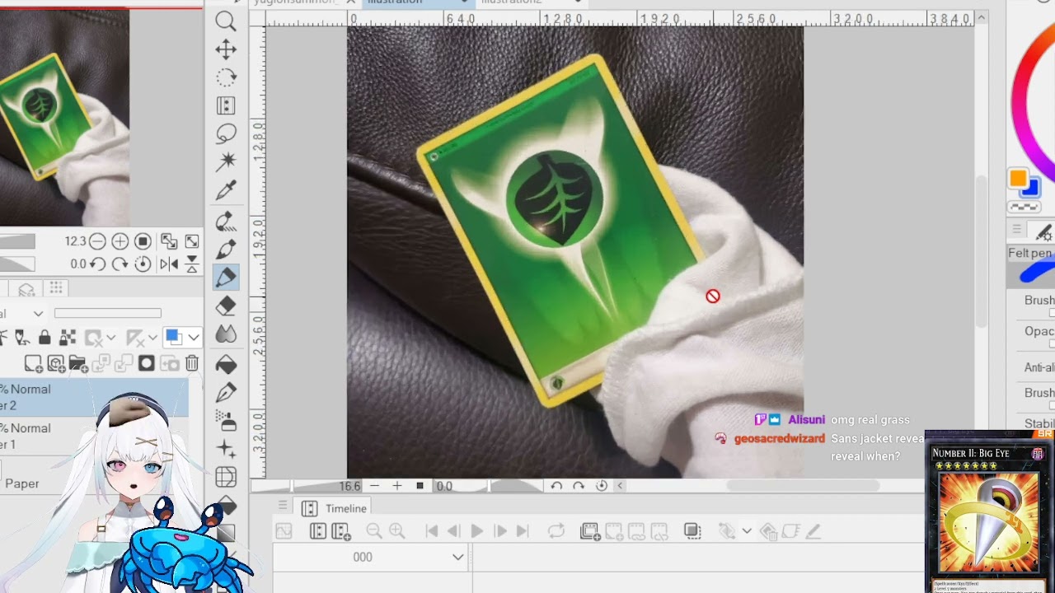Select orange main color swatch
Image resolution: width=1055 pixels, height=593 pixels.
coord(1018,178)
